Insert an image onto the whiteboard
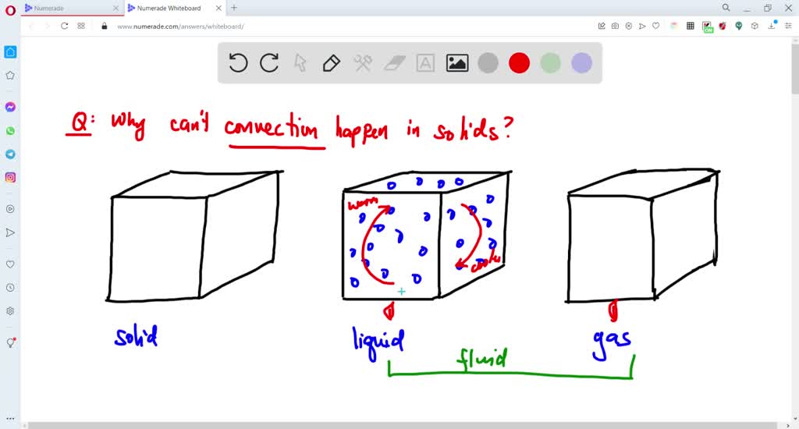Viewport: 799px width, 429px height. click(x=457, y=63)
